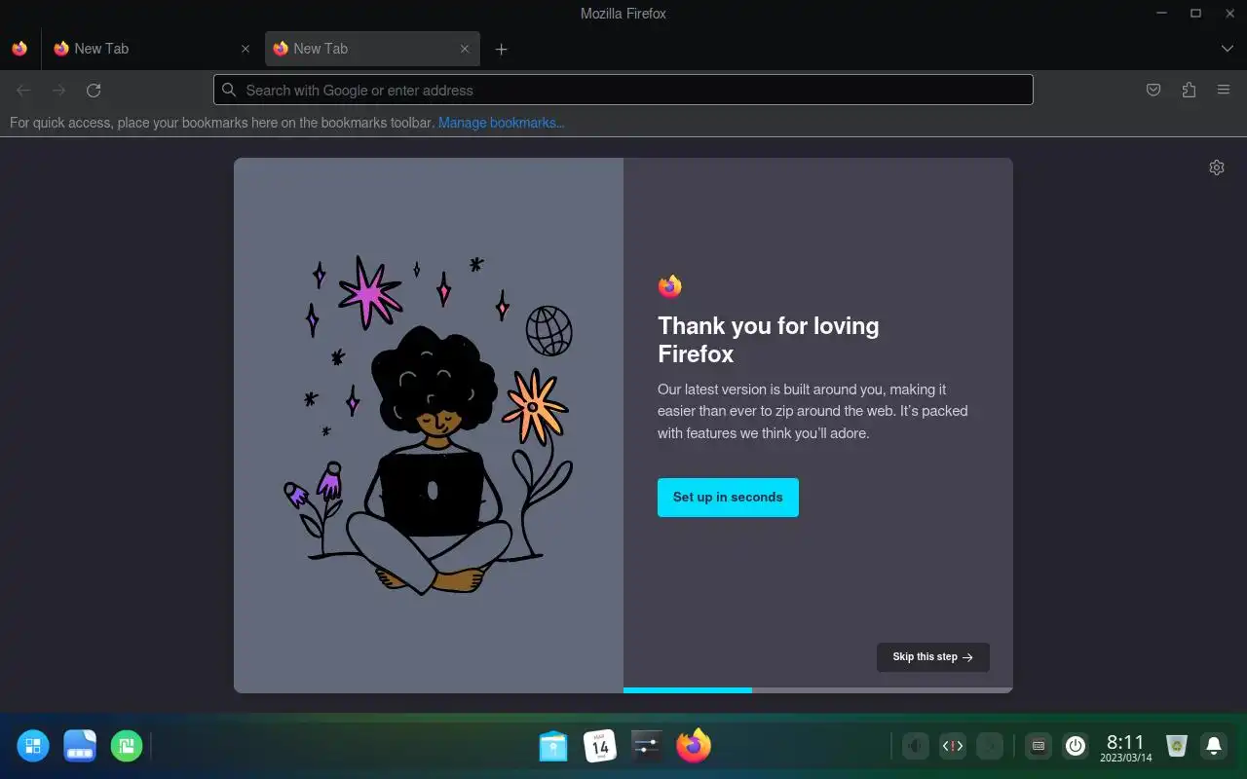Open Manage bookmarks link
The image size is (1247, 779).
tap(501, 123)
